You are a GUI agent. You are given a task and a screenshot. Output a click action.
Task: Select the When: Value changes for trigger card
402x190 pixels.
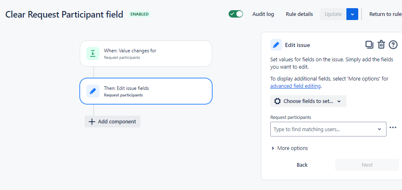tap(146, 54)
